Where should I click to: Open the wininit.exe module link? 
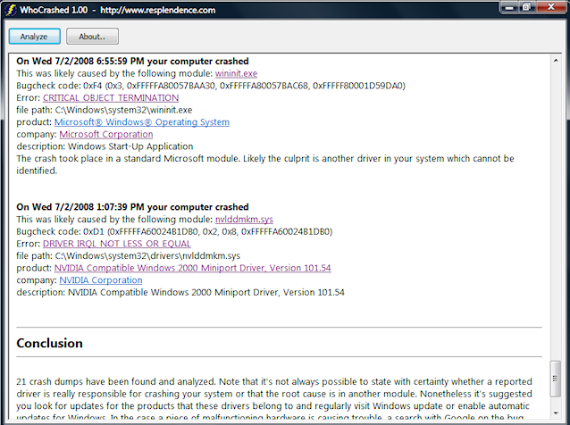tap(236, 73)
